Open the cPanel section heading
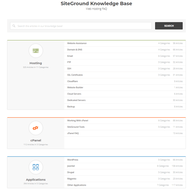Image resolution: width=195 pixels, height=192 pixels. [36, 140]
